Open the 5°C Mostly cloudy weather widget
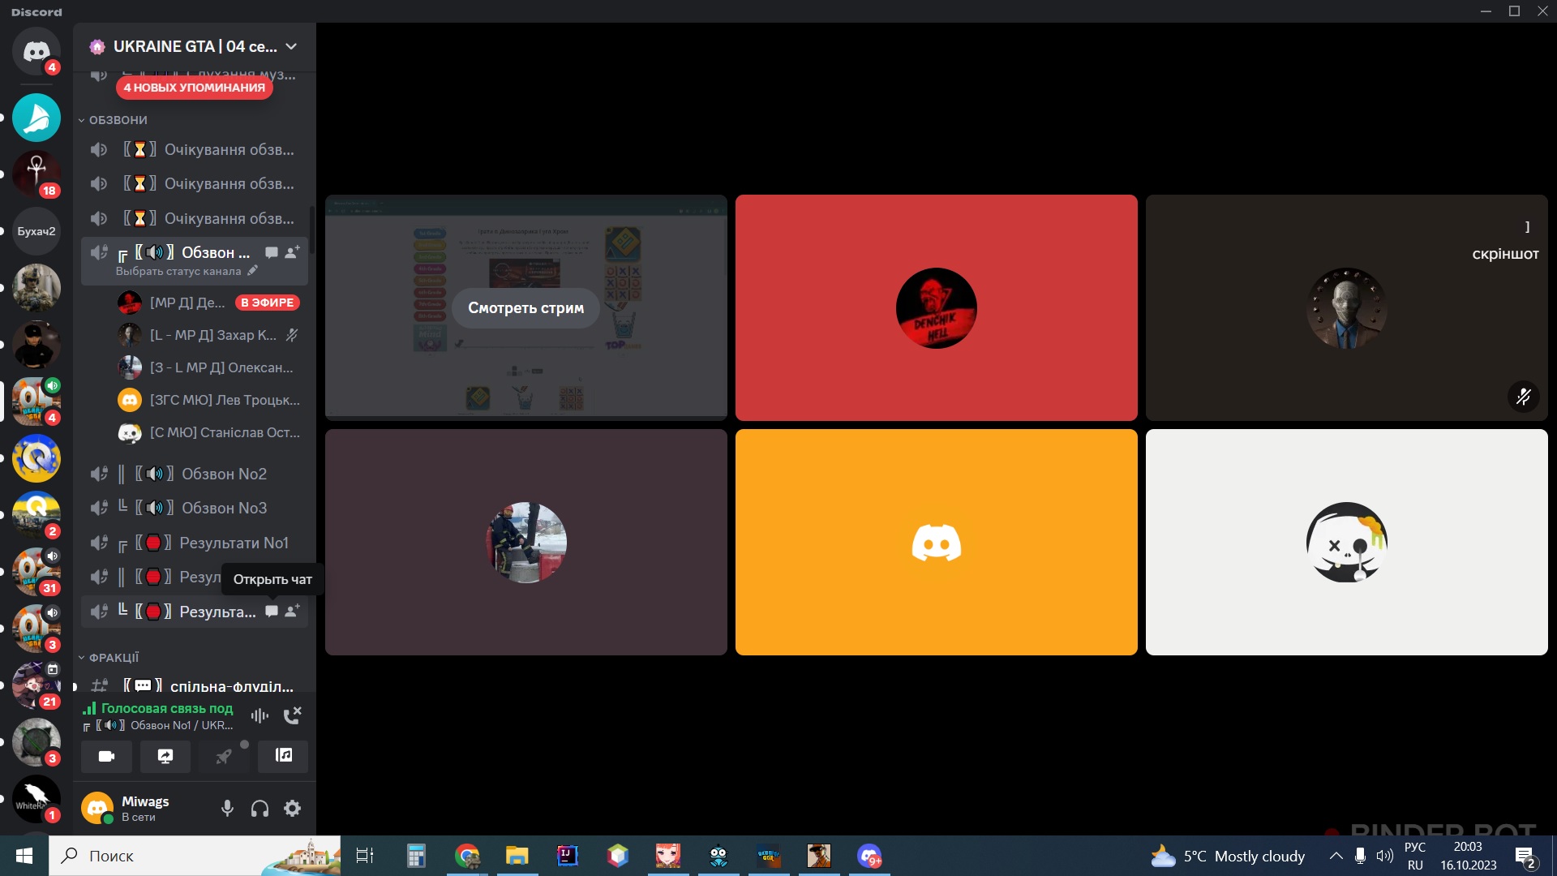The image size is (1557, 876). pyautogui.click(x=1228, y=856)
